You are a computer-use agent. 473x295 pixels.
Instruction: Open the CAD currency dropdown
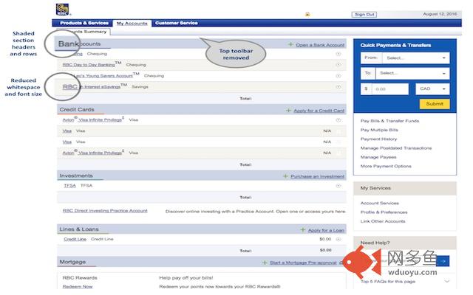point(432,88)
